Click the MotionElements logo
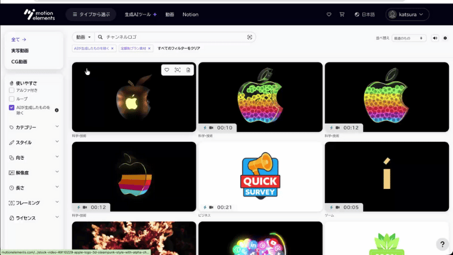The height and width of the screenshot is (255, 453). click(39, 14)
